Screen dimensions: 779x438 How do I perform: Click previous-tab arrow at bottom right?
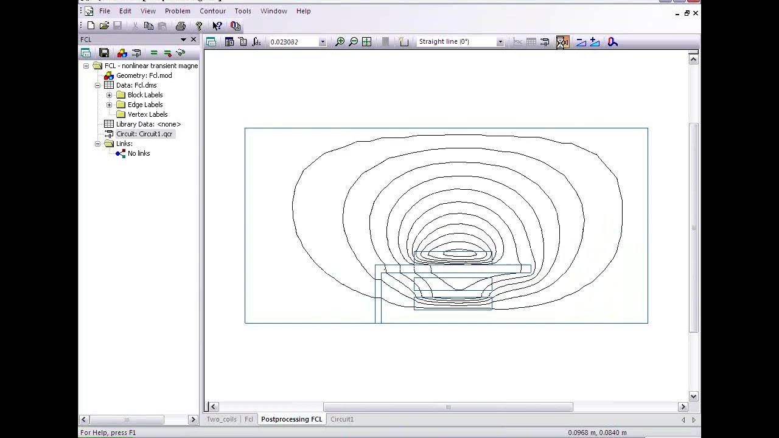point(683,419)
